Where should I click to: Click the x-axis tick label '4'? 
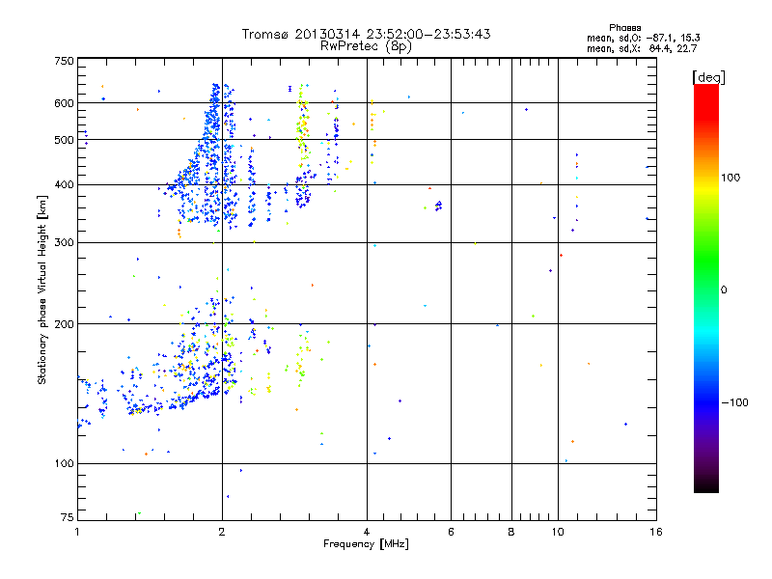[367, 532]
